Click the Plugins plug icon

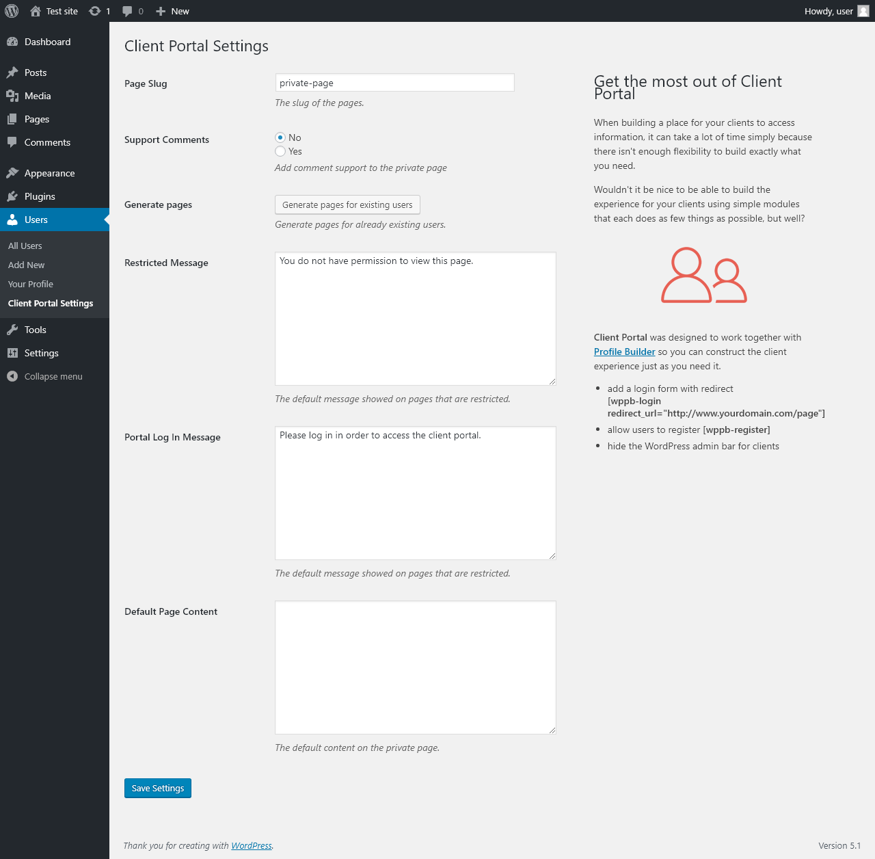(12, 196)
